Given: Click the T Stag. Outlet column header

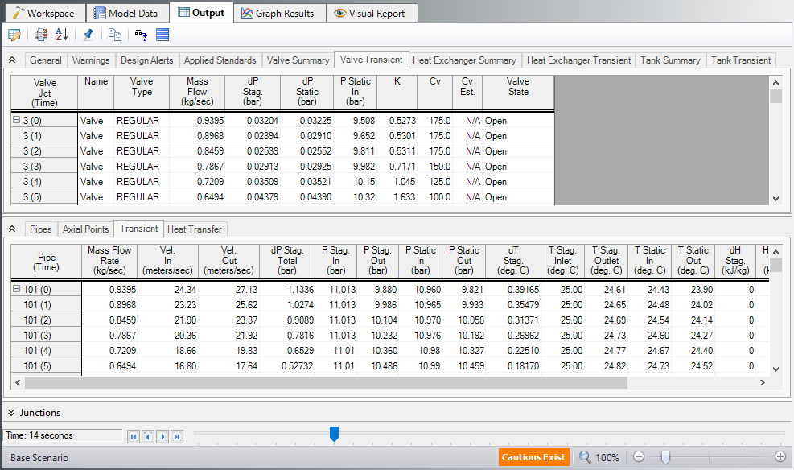Looking at the screenshot, I should pos(606,261).
